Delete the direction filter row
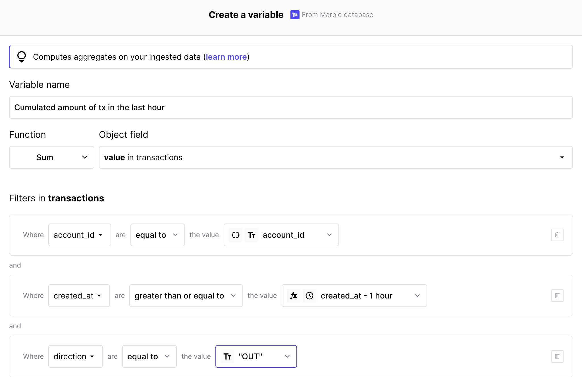Viewport: 582px width, 380px height. [557, 356]
